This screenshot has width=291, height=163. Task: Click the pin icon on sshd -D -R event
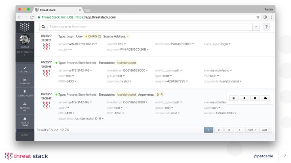(244, 98)
